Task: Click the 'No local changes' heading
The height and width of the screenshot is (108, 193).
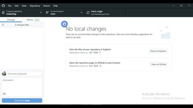Action: 86,29
